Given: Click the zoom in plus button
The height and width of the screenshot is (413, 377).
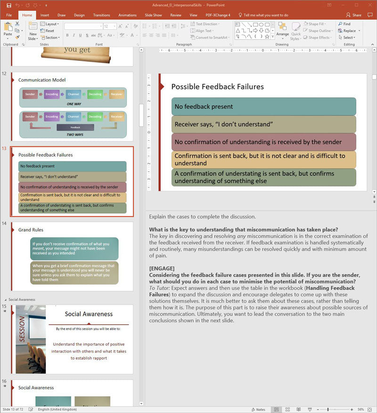Looking at the screenshot, I should [352, 410].
